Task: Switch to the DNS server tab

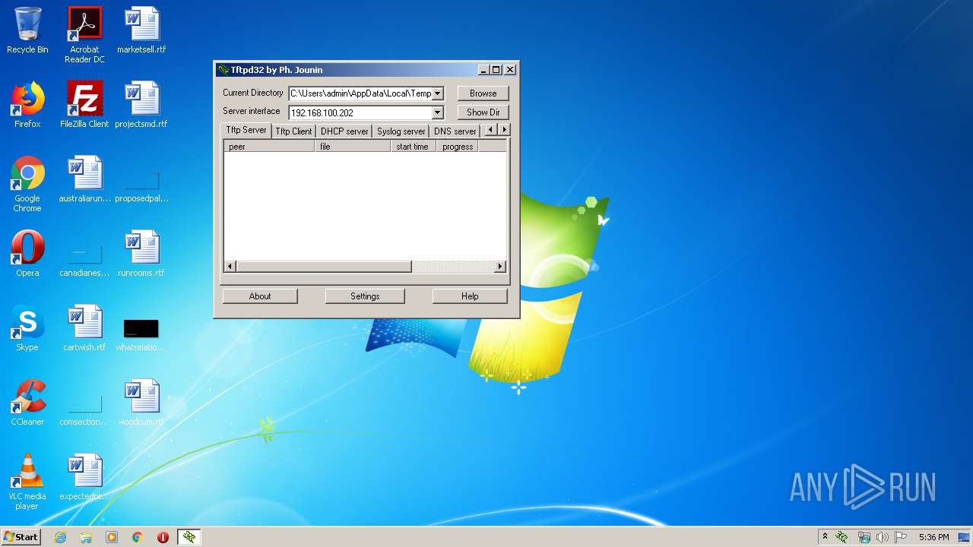Action: (x=455, y=131)
